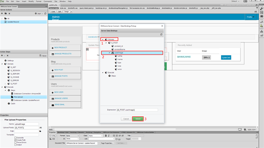Expand the $_POST node in Action Steps
The image size is (264, 148).
(5, 84)
